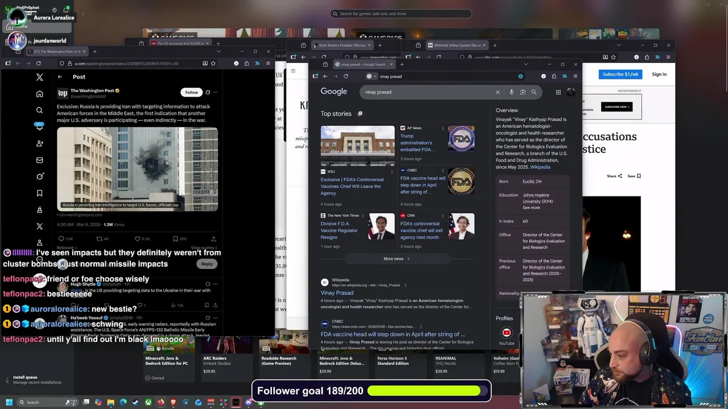The height and width of the screenshot is (409, 728).
Task: Open the list-all-tabs chevron in BBC window
Action: tap(619, 45)
